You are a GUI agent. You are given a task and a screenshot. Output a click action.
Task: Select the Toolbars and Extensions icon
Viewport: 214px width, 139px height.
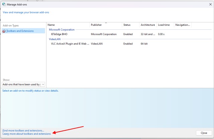point(4,31)
